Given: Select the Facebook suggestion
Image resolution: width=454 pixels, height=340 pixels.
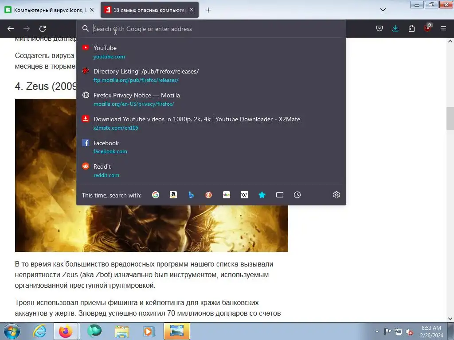Looking at the screenshot, I should [211, 147].
